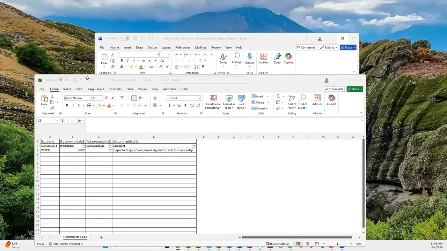Viewport: 447px width, 251px height.
Task: Open Copilot in Excel ribbon
Action: (x=331, y=100)
